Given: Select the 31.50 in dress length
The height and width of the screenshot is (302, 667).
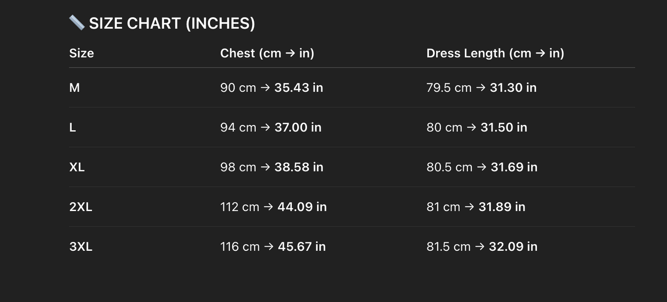Looking at the screenshot, I should (x=504, y=127).
